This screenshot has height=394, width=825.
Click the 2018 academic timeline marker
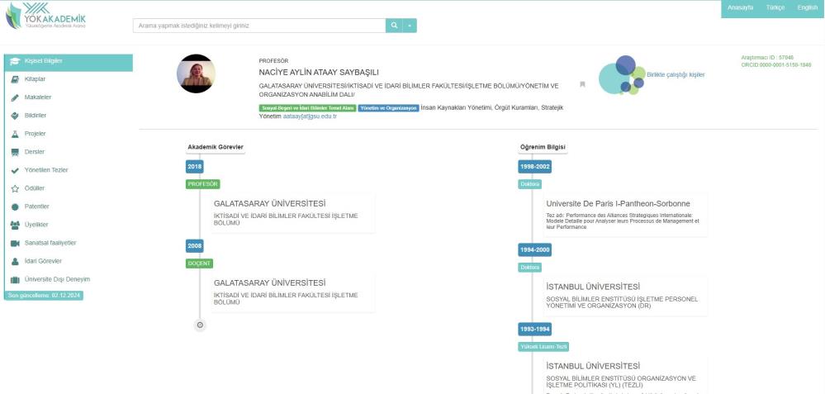coord(195,167)
